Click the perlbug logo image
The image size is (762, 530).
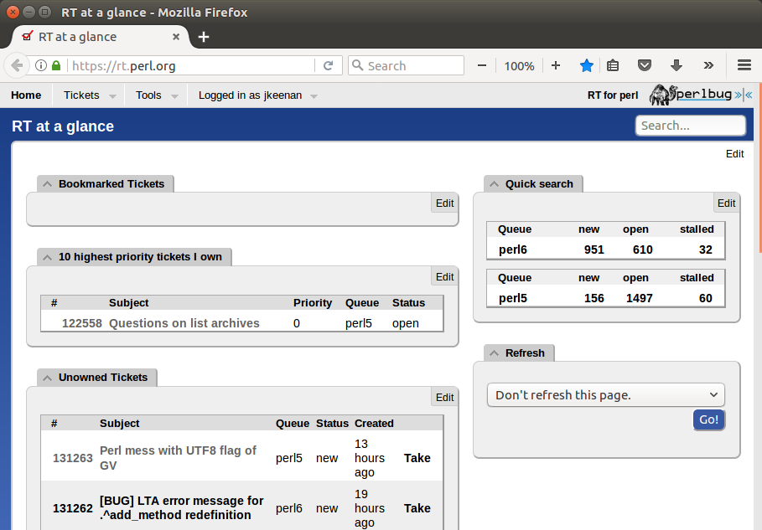(x=691, y=95)
